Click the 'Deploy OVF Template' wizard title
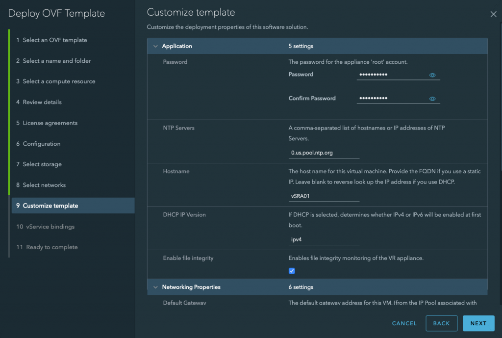 (56, 13)
